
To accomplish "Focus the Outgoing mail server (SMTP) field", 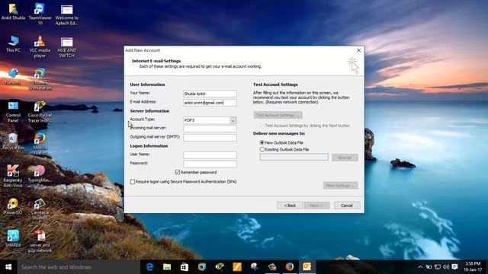I will [210, 137].
